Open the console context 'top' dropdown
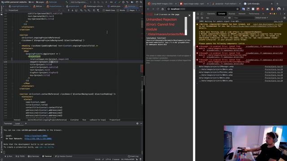Viewport: 287px width, 161px height. (x=215, y=18)
